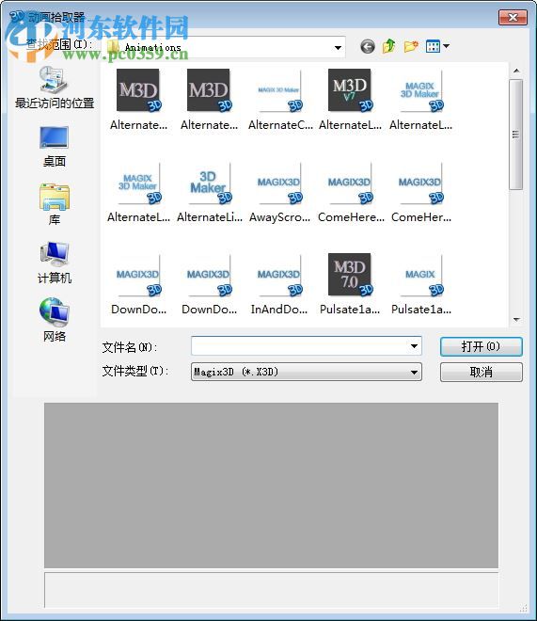Select the InAndDo... animation file
Viewport: 537px width, 621px height.
[279, 284]
